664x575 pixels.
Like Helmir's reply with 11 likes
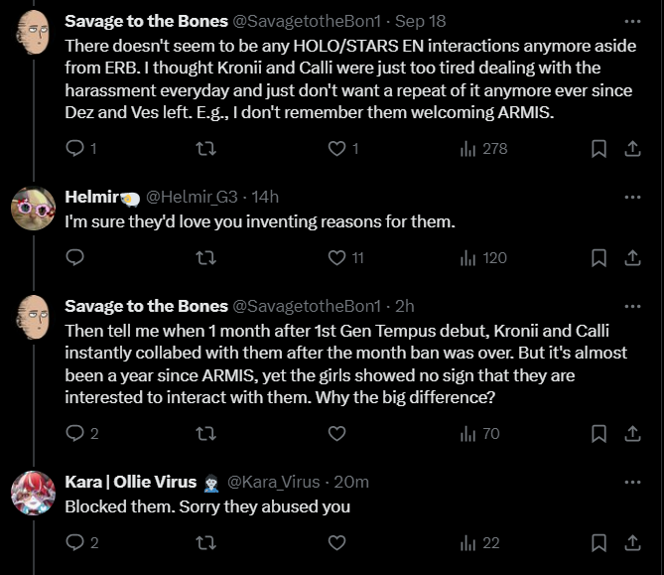point(336,257)
